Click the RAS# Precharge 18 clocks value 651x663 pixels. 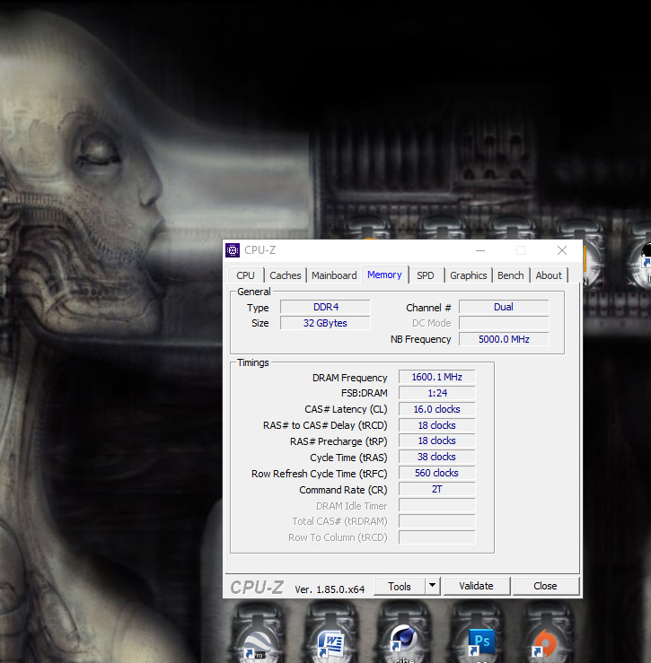click(x=436, y=441)
